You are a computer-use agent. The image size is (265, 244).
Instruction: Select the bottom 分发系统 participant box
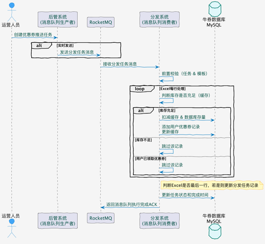click(x=159, y=220)
